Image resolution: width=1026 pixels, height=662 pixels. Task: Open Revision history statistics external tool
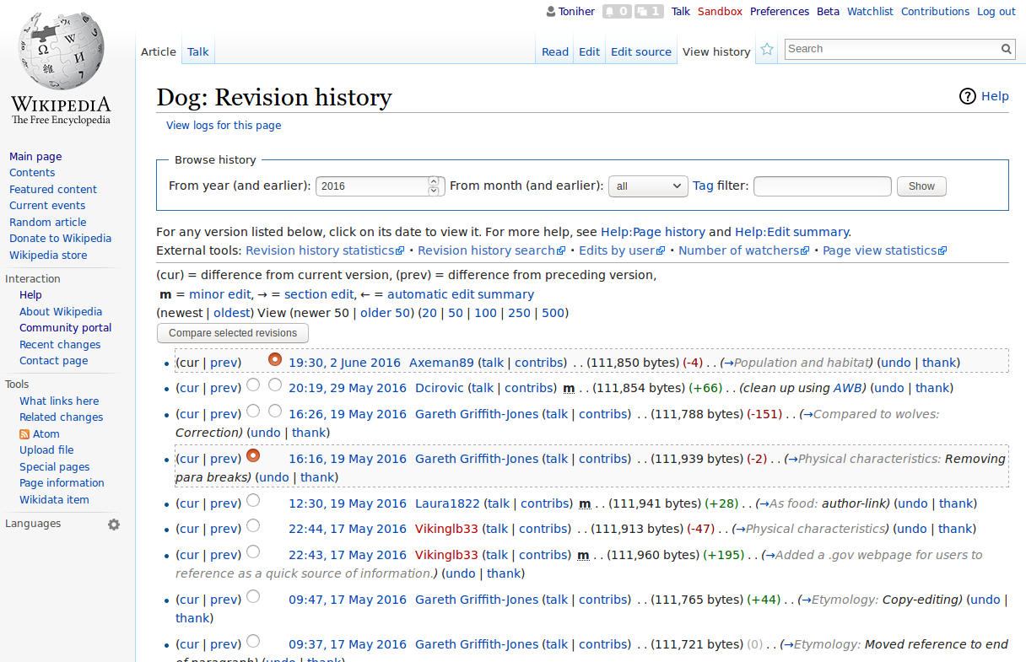point(326,250)
